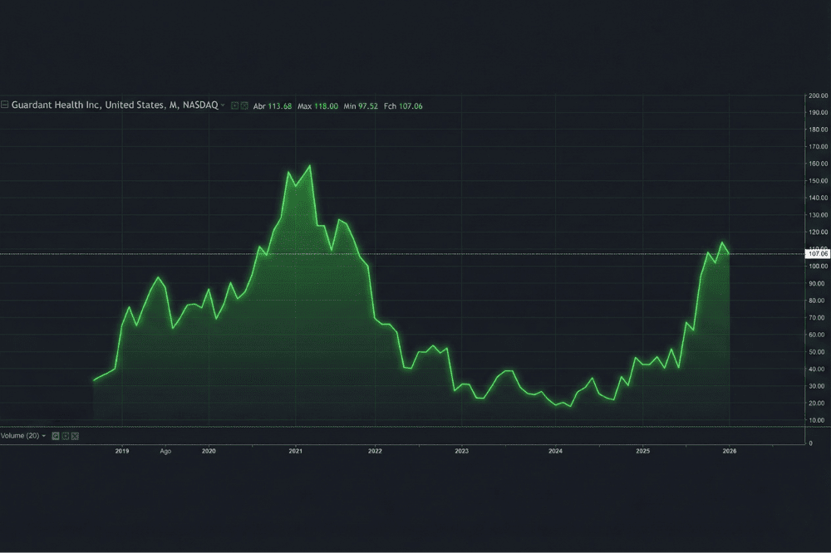Click the Fch 107.06 close value
This screenshot has width=831, height=553.
(x=404, y=105)
